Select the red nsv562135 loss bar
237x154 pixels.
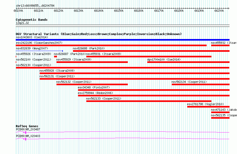tap(220, 118)
